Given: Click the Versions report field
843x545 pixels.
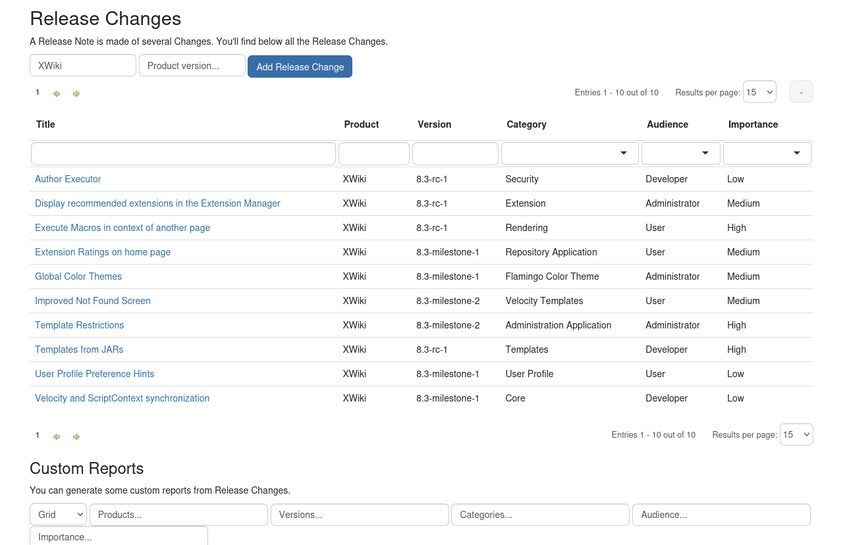Looking at the screenshot, I should 360,515.
